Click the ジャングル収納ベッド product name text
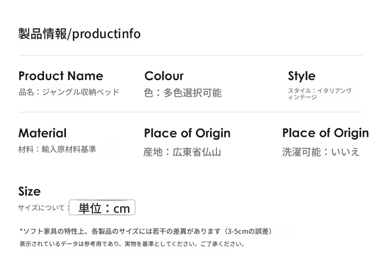386x270 pixels. tap(81, 92)
